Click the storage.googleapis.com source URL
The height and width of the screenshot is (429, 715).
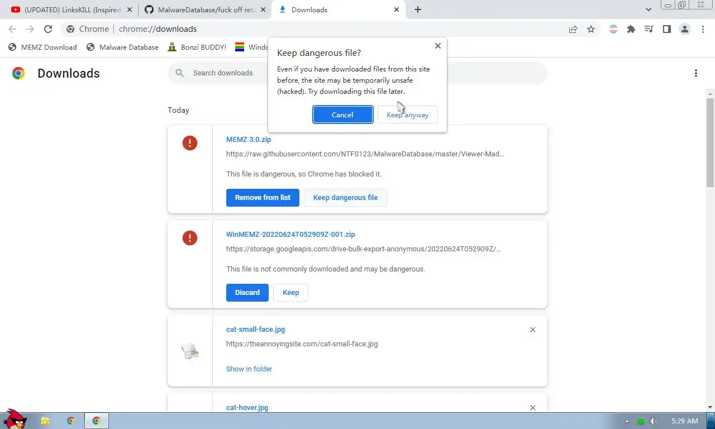(x=364, y=249)
